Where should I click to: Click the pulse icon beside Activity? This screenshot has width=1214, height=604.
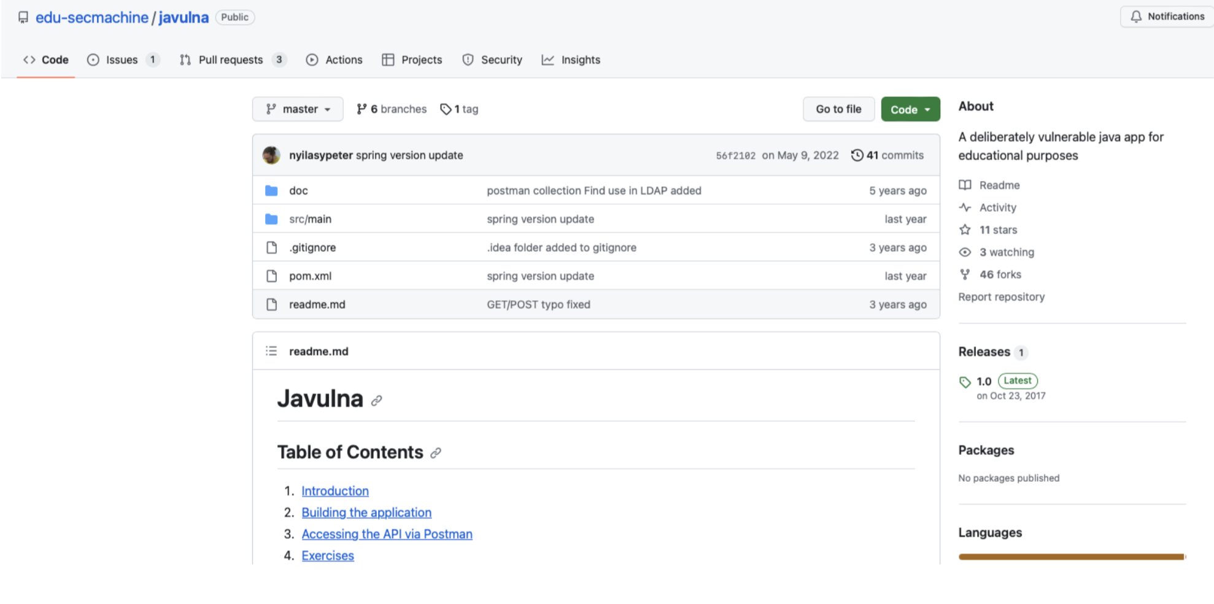(965, 207)
